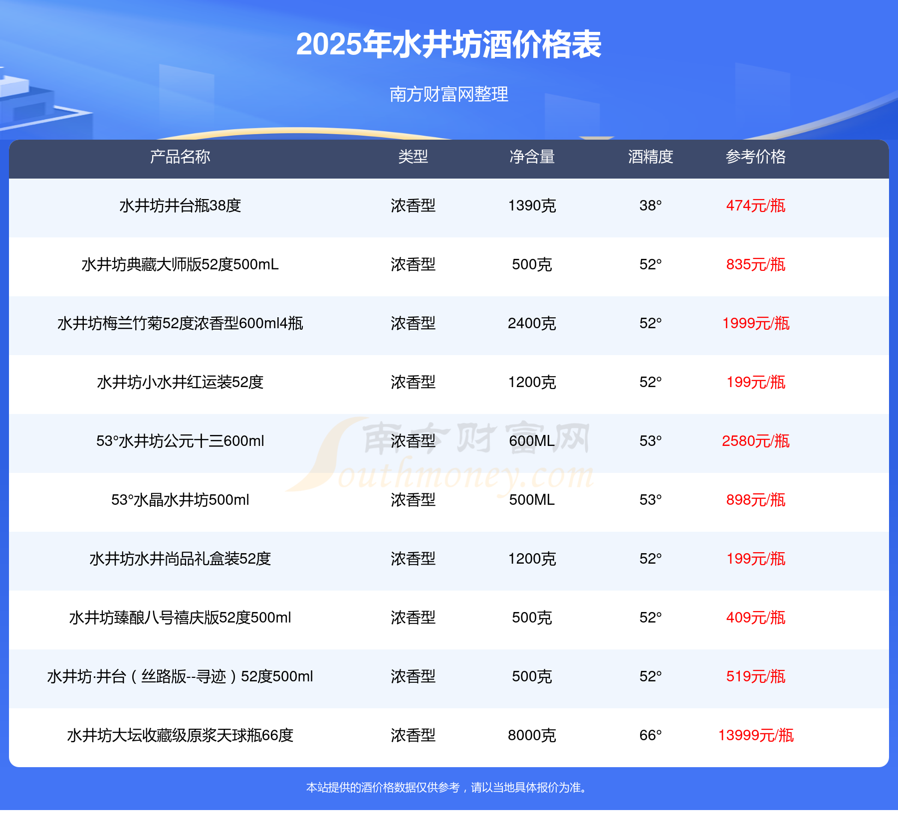Click the price 835元/瓶
The image size is (898, 833).
click(x=756, y=264)
